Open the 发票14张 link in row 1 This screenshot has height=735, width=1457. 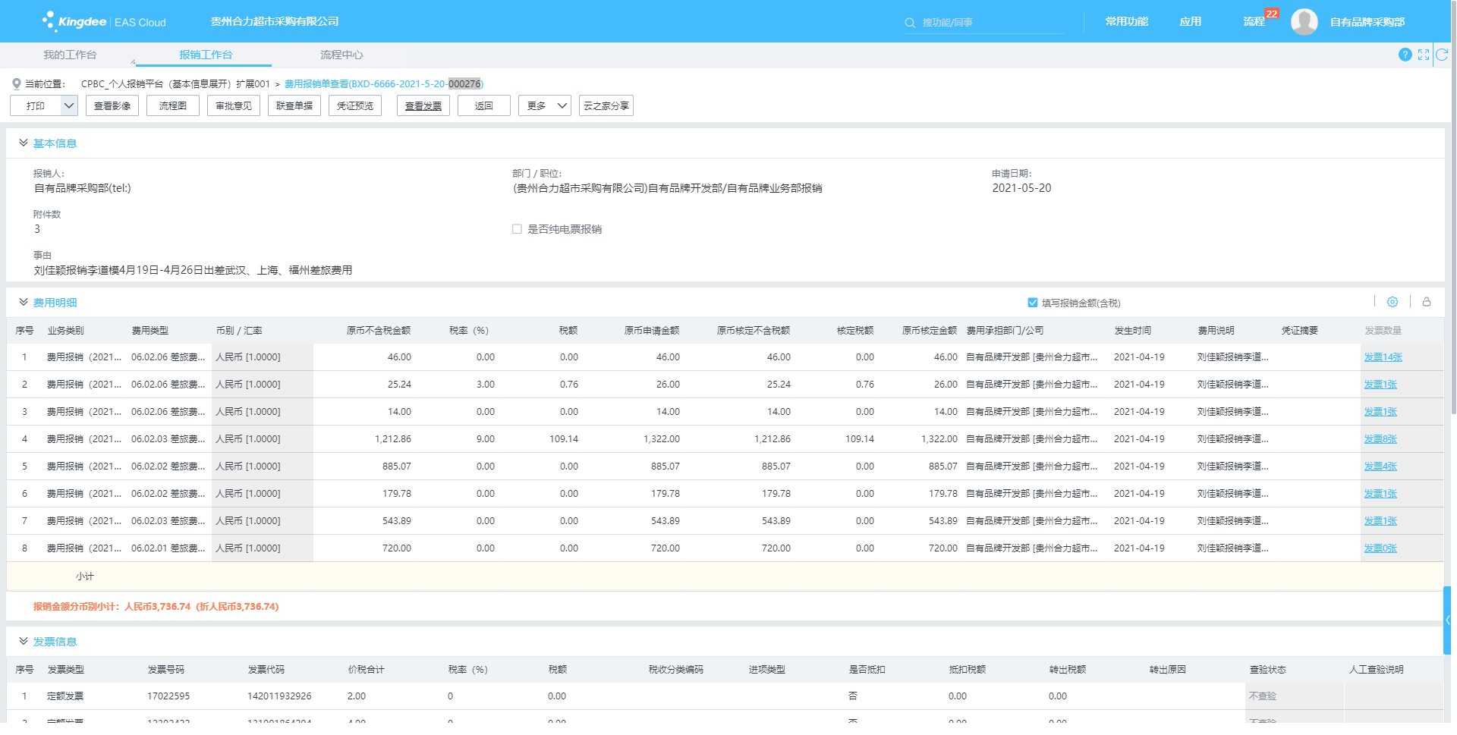(x=1383, y=357)
